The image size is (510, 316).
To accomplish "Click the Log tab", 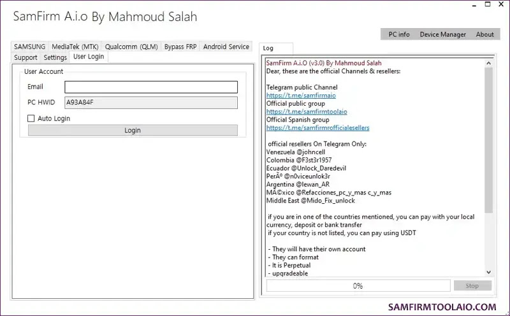I will (276, 48).
